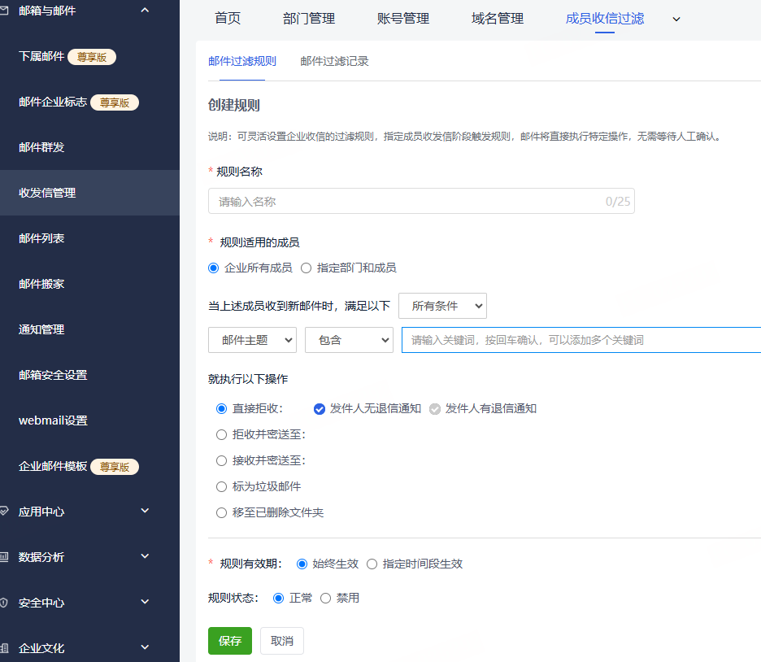This screenshot has width=761, height=662.
Task: Set rule status to 正常
Action: pyautogui.click(x=278, y=598)
